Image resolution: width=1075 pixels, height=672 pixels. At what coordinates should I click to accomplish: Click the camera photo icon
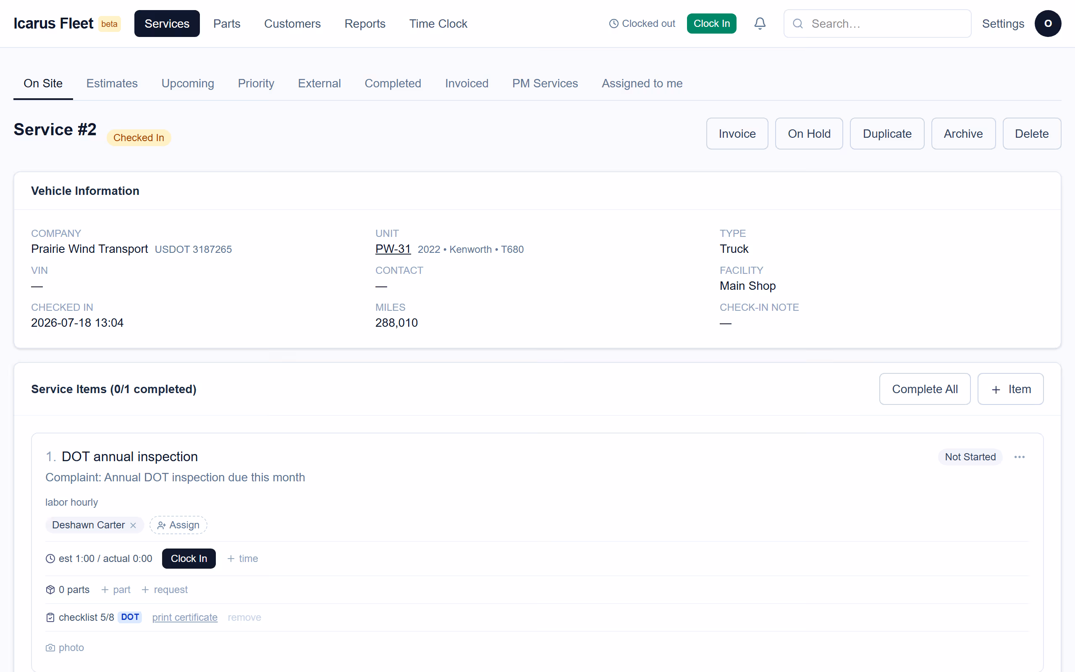pos(50,648)
